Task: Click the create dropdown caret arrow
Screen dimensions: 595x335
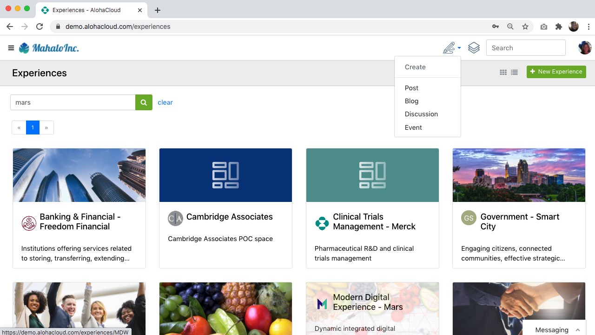Action: (459, 48)
